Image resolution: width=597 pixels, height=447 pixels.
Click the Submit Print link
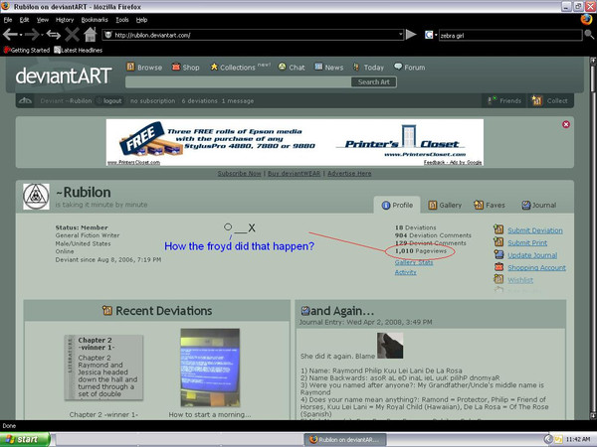point(527,243)
